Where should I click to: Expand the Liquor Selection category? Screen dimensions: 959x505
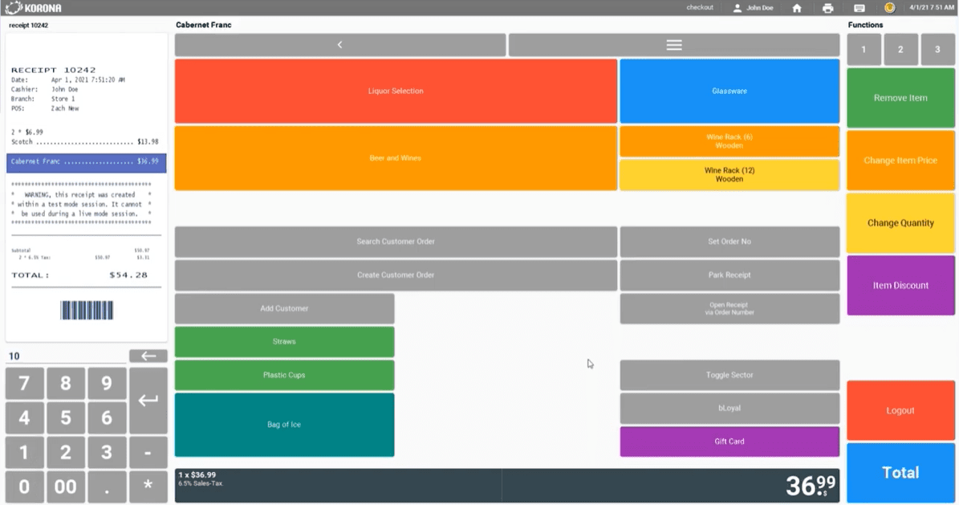pos(396,91)
